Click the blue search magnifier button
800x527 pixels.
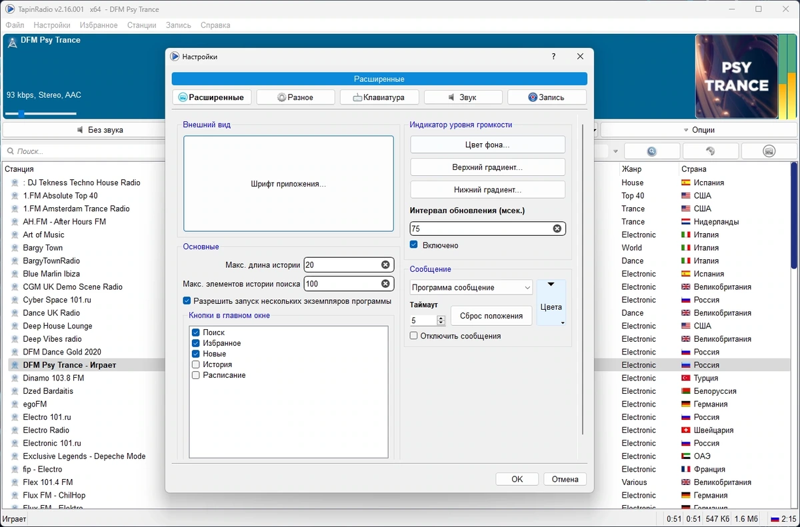[x=652, y=151]
